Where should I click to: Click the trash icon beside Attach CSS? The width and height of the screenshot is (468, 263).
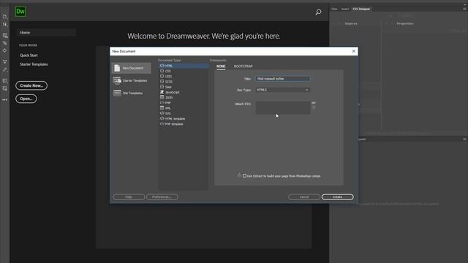coord(314,107)
